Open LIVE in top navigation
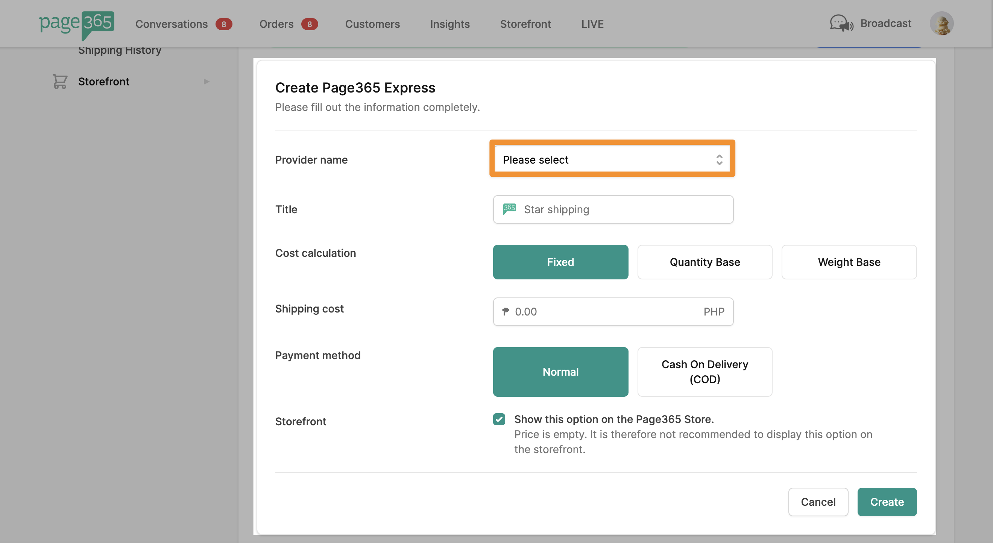993x543 pixels. point(592,24)
